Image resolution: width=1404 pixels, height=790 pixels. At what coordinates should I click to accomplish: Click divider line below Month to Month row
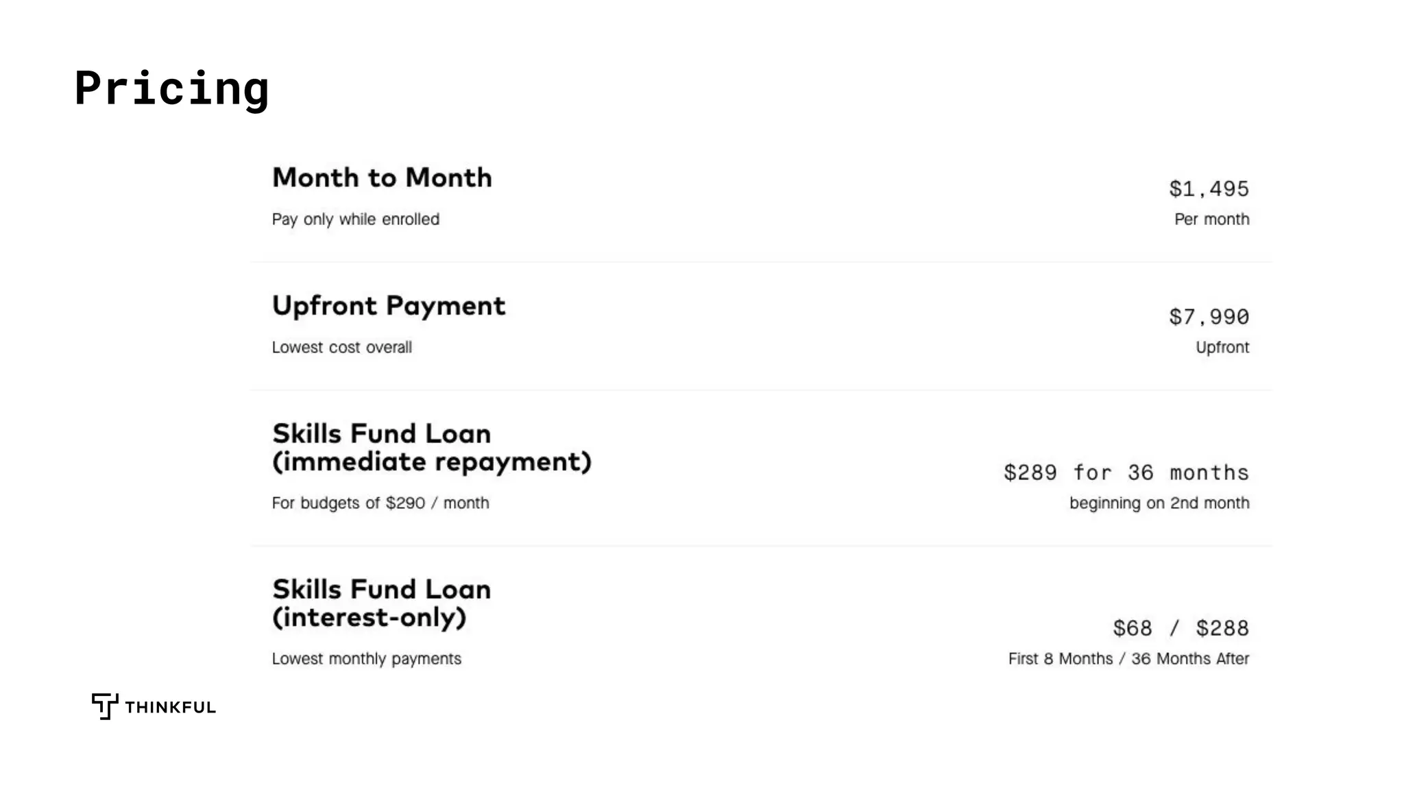761,262
